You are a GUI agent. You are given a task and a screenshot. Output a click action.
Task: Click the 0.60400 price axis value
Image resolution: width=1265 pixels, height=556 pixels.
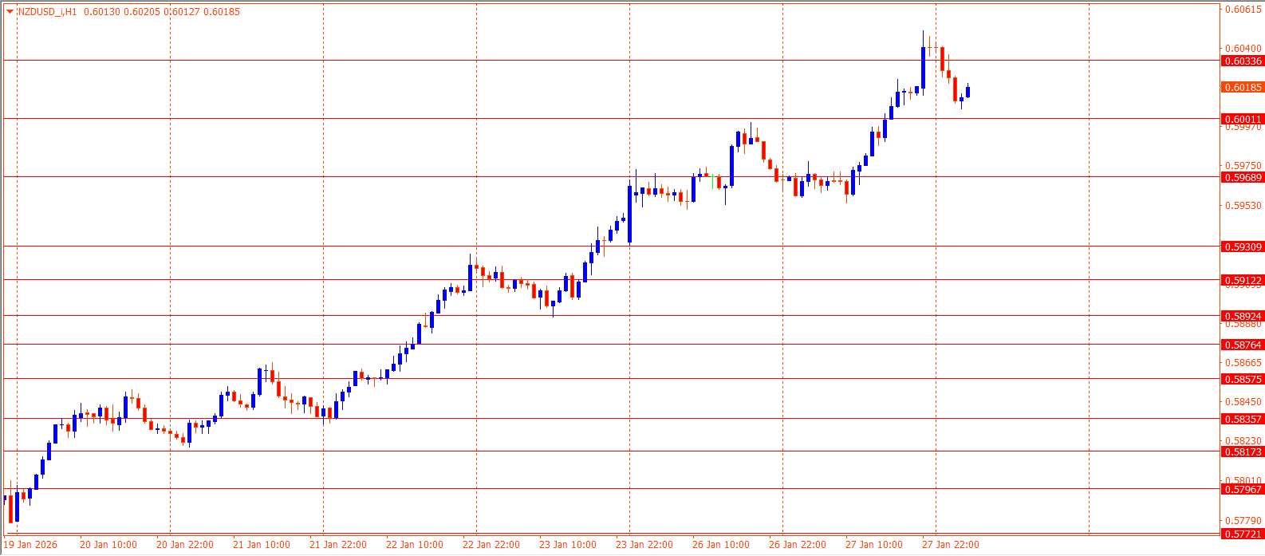1243,49
